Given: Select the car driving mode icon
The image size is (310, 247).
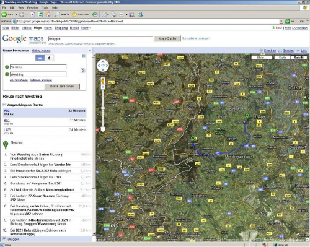Looking at the screenshot, I should [x=40, y=58].
